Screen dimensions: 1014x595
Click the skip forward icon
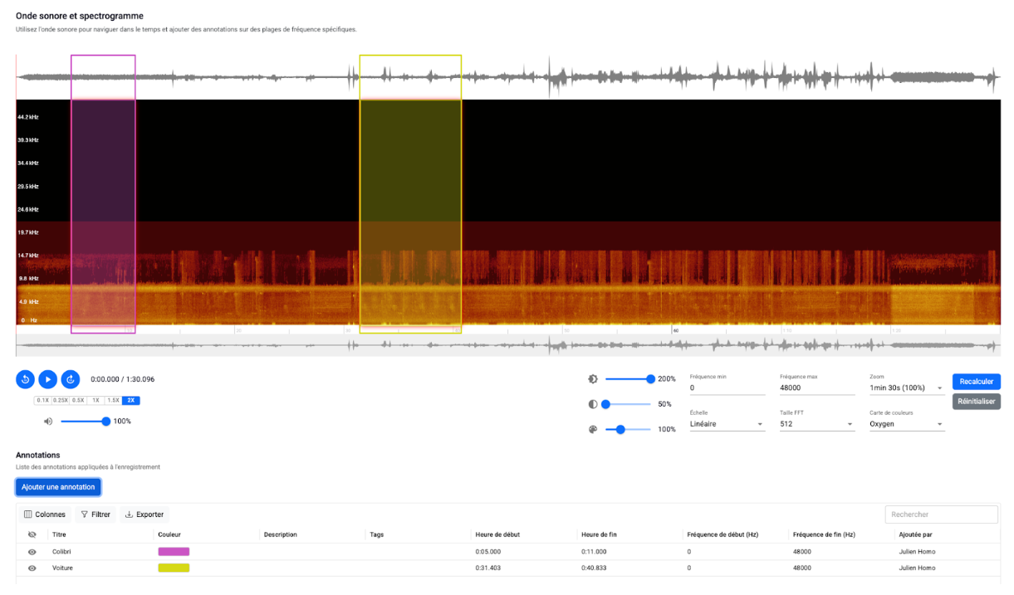click(71, 379)
